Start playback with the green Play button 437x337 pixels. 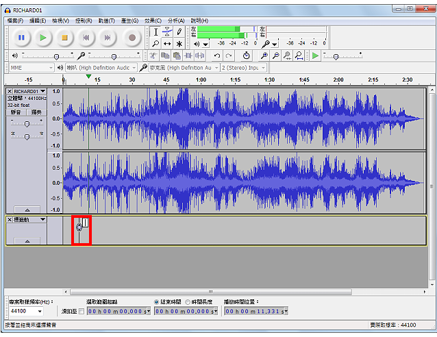pos(43,38)
